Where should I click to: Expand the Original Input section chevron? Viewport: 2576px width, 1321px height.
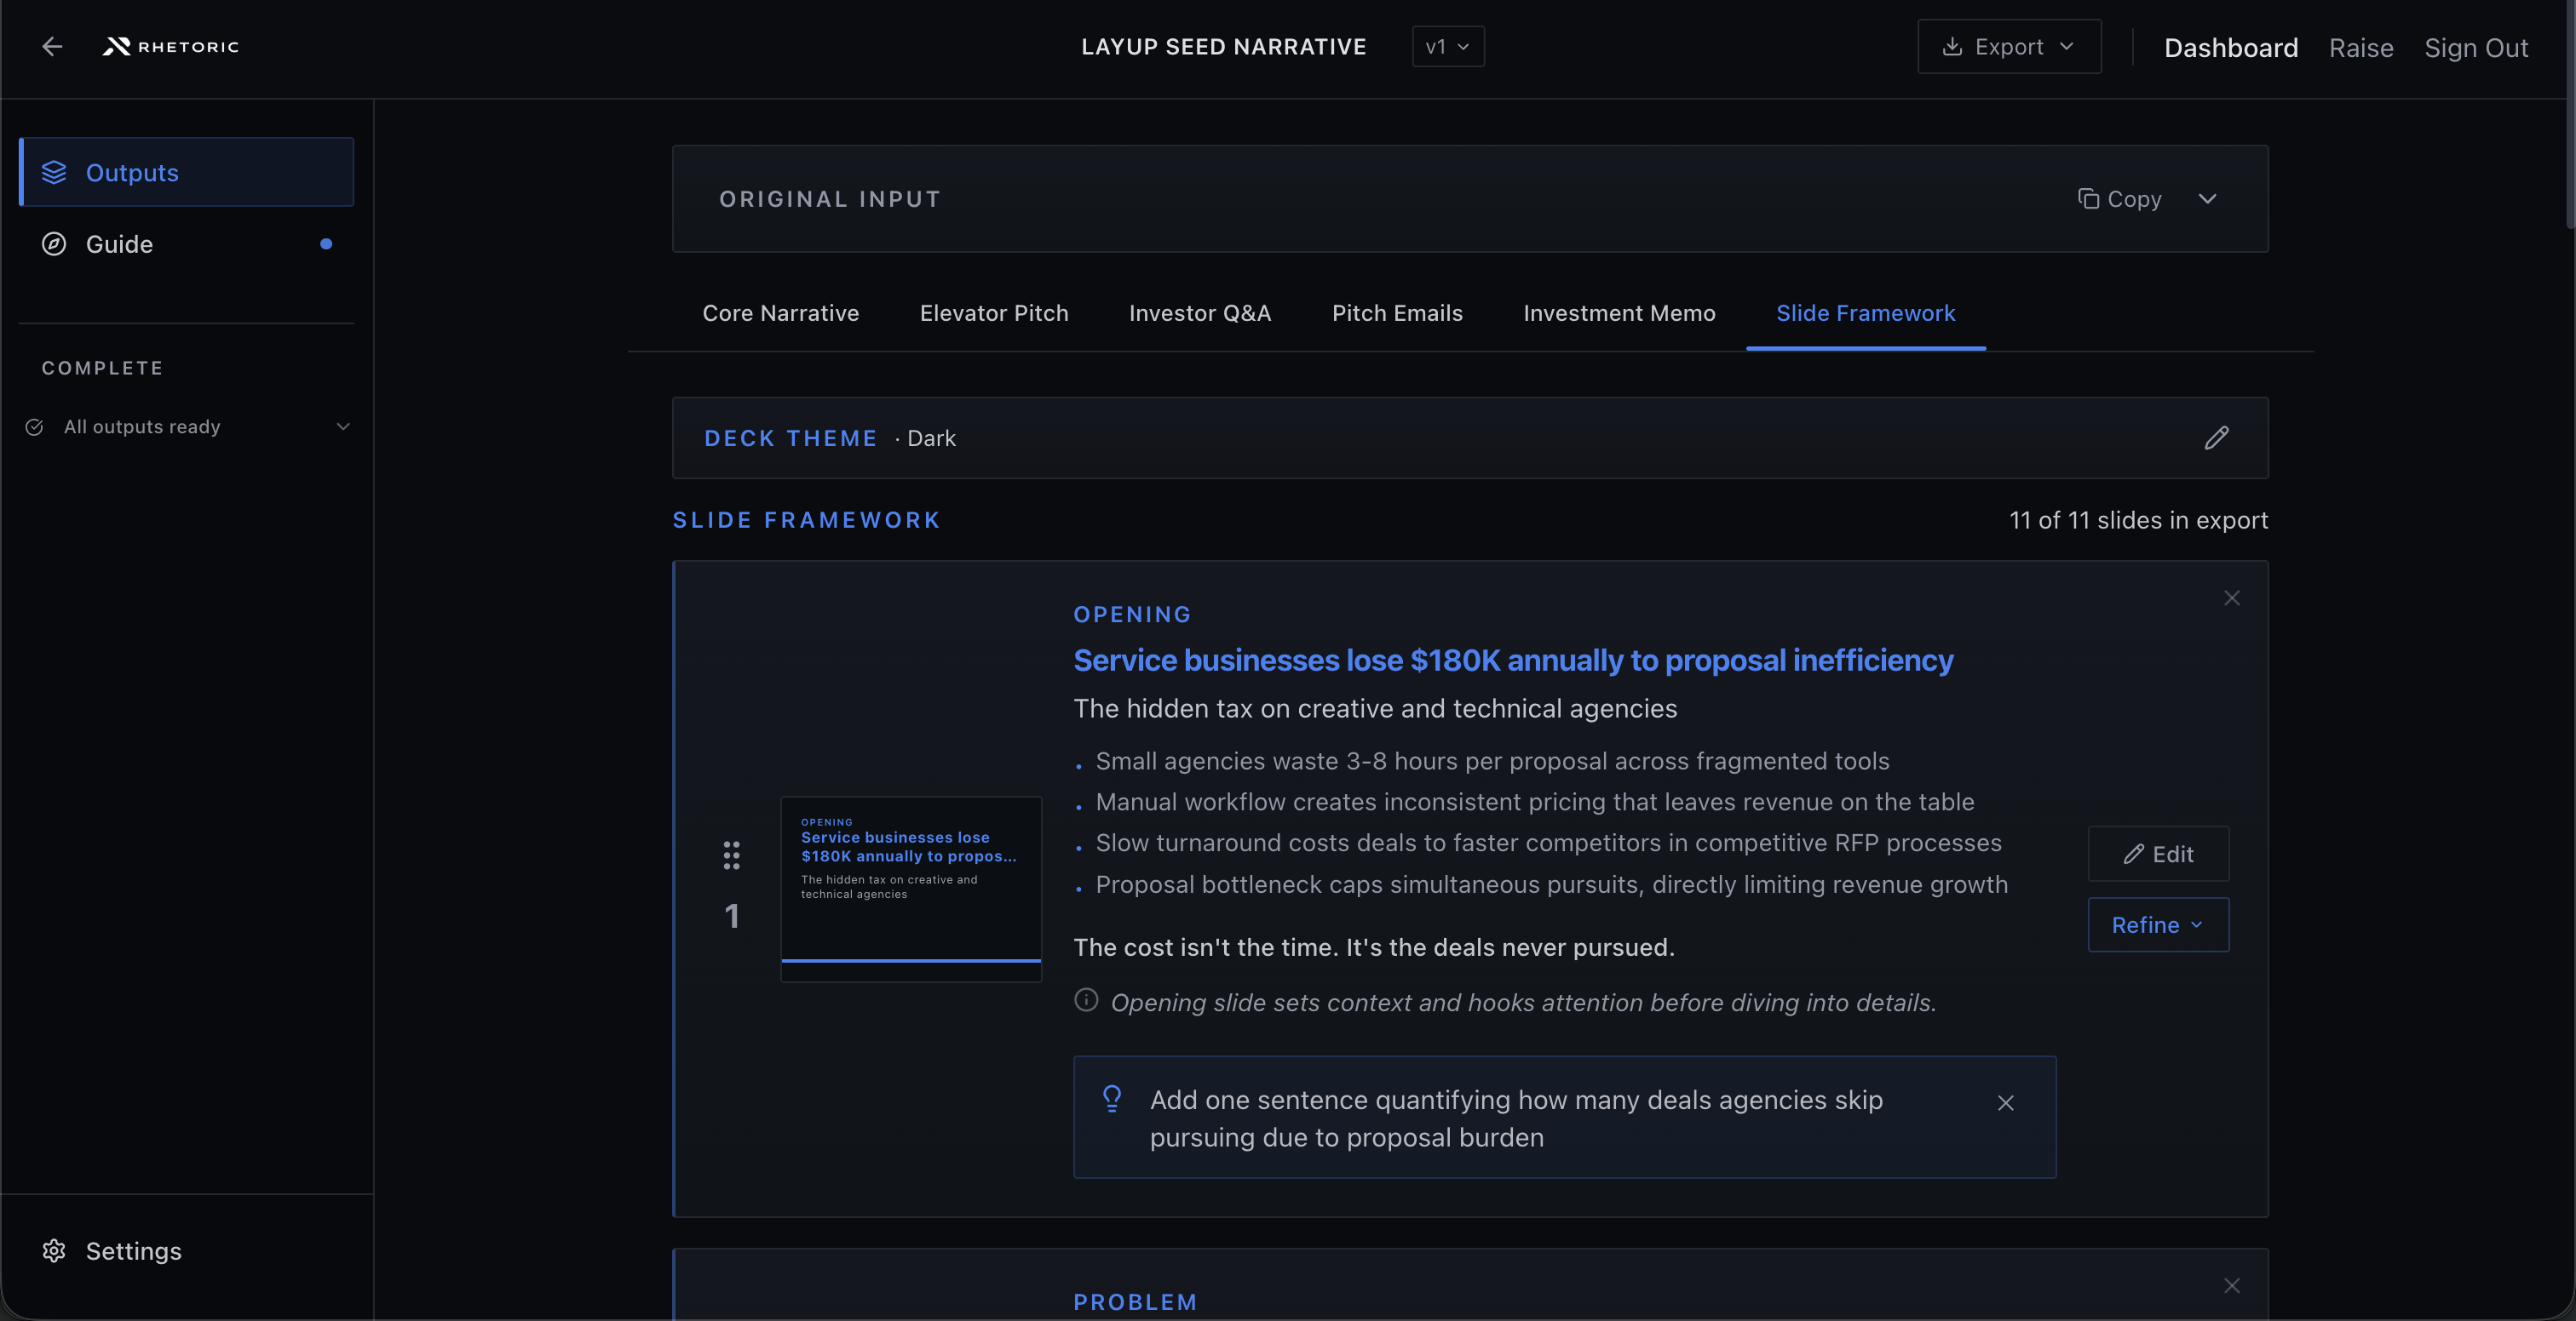pyautogui.click(x=2207, y=199)
